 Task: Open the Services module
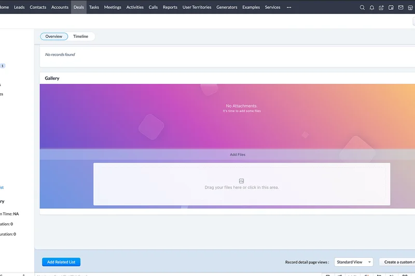coord(272,7)
